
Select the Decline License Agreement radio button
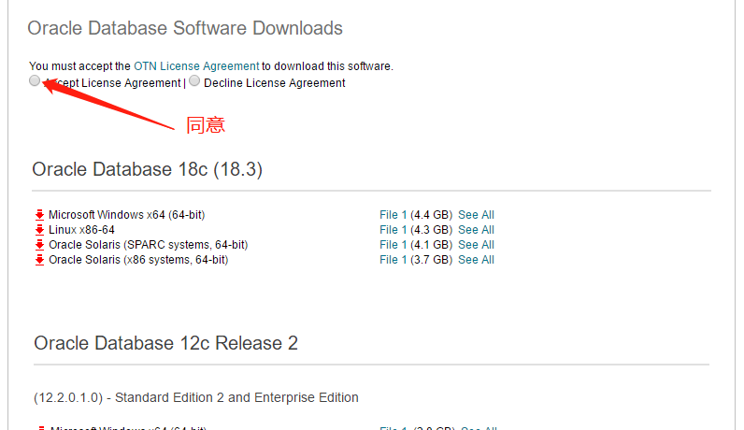click(194, 81)
